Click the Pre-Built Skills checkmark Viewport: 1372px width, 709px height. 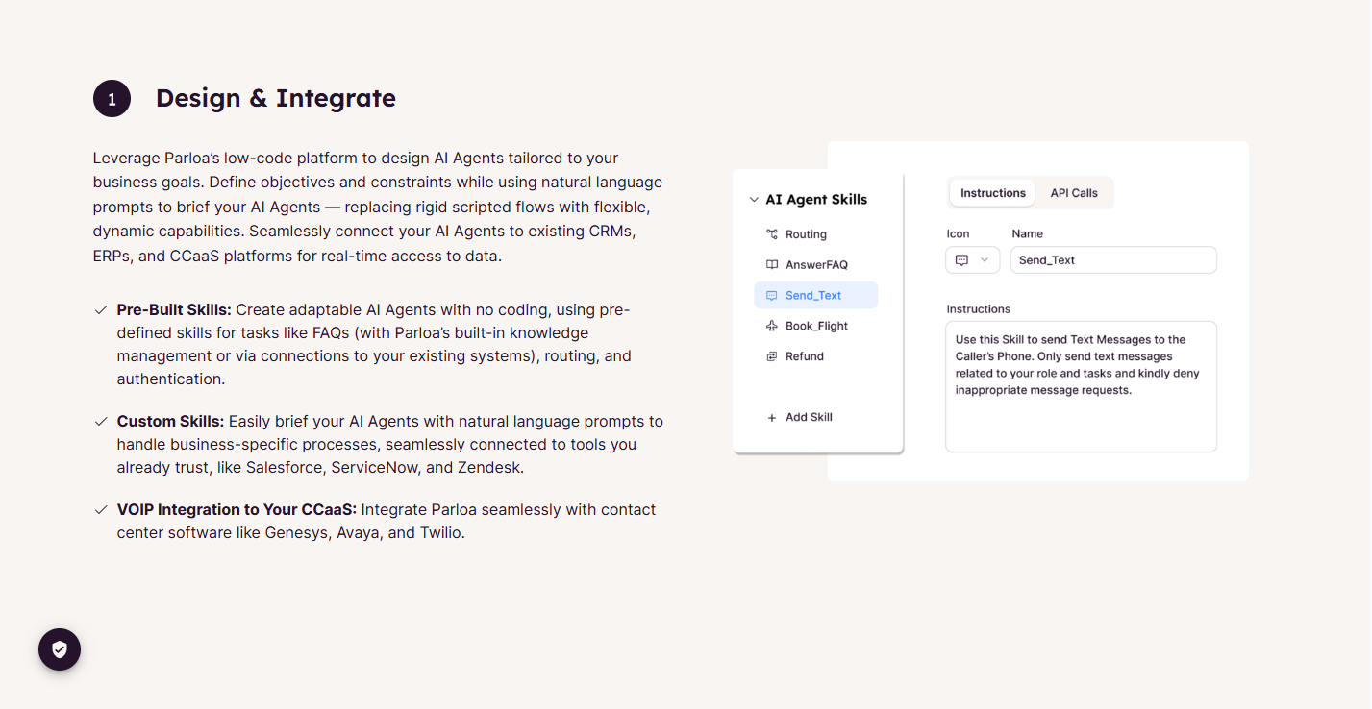point(100,310)
